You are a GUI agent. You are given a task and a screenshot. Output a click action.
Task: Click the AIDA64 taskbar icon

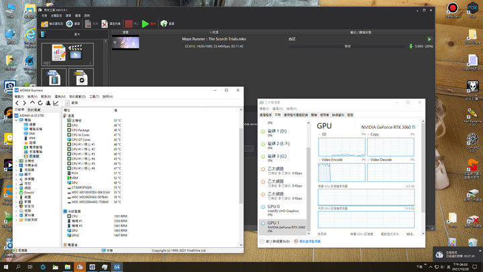(117, 267)
